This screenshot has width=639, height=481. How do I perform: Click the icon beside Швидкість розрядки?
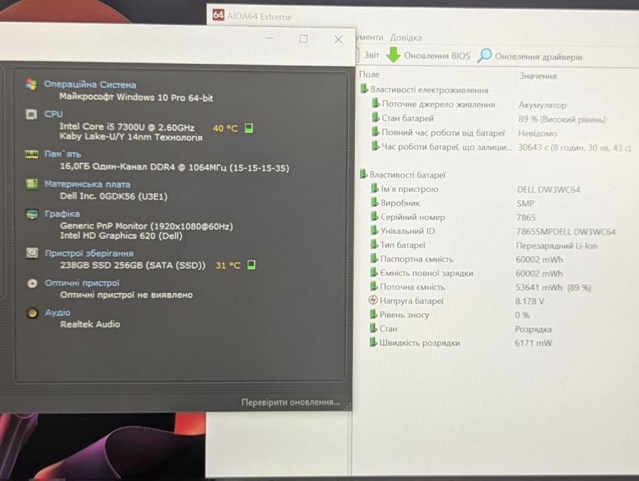pos(373,342)
